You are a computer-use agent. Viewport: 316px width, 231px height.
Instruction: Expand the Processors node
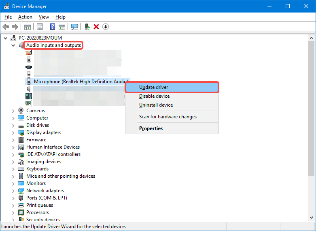coord(13,213)
